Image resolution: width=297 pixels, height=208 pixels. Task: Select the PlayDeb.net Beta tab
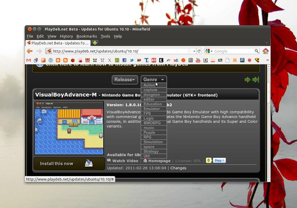58,43
